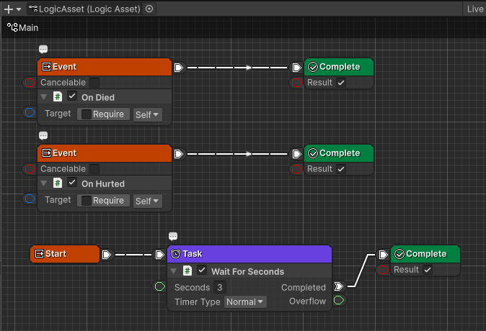Click the object picker icon beside LogicAsset

pos(149,9)
